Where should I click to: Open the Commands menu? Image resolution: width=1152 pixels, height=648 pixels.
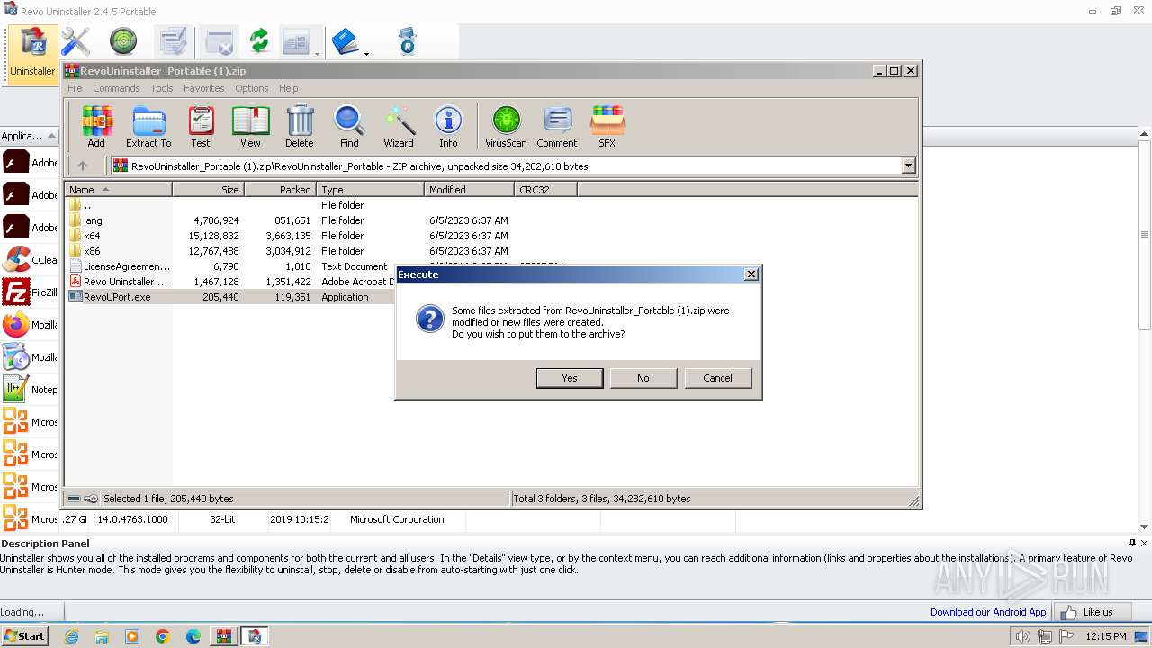coord(116,88)
